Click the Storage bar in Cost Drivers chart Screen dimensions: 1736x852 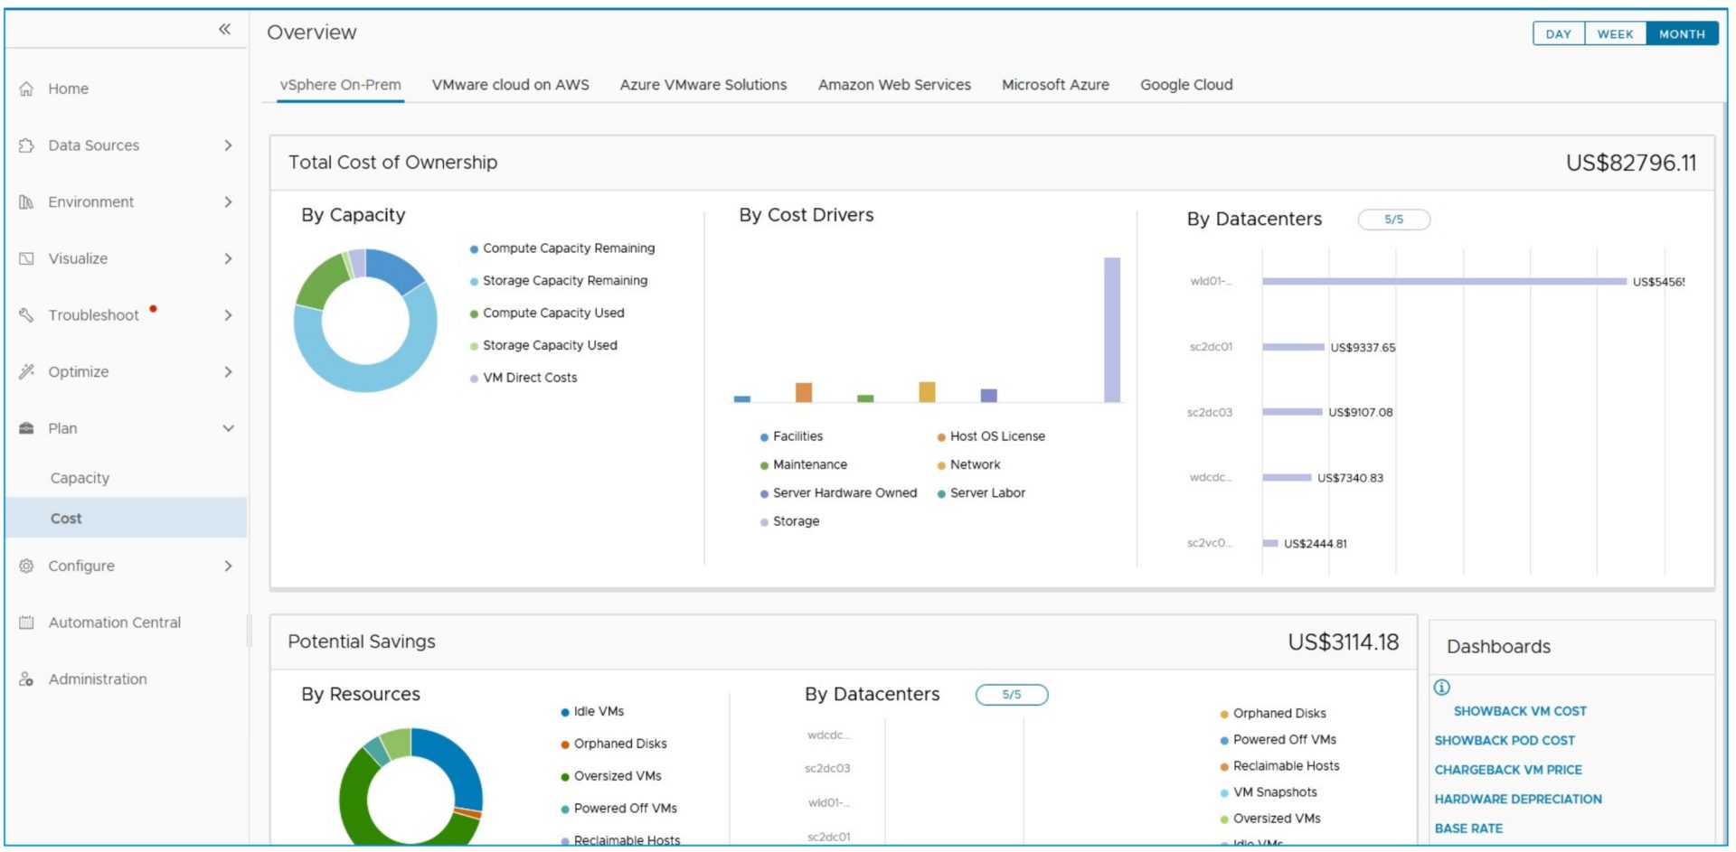1112,330
